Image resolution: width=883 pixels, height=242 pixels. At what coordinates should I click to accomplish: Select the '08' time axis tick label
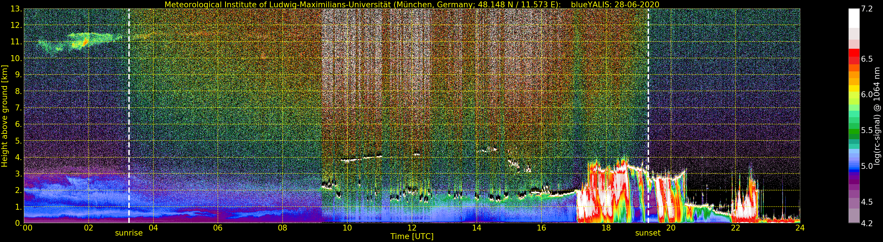click(x=282, y=228)
